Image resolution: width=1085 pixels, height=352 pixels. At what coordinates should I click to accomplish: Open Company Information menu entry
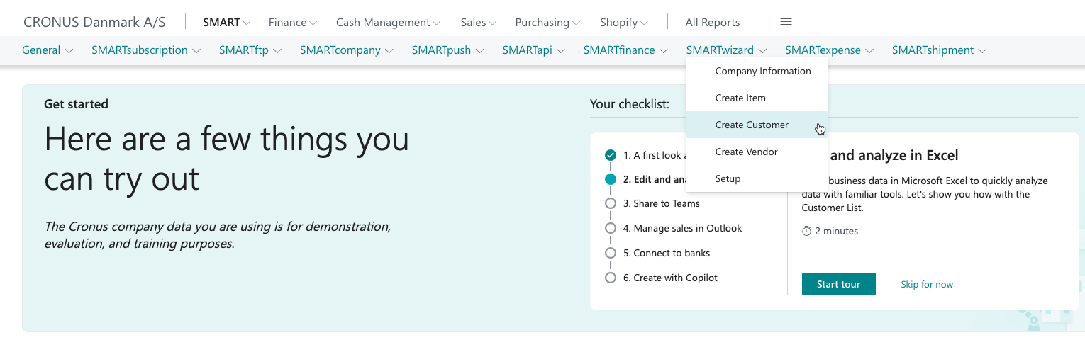pyautogui.click(x=762, y=71)
